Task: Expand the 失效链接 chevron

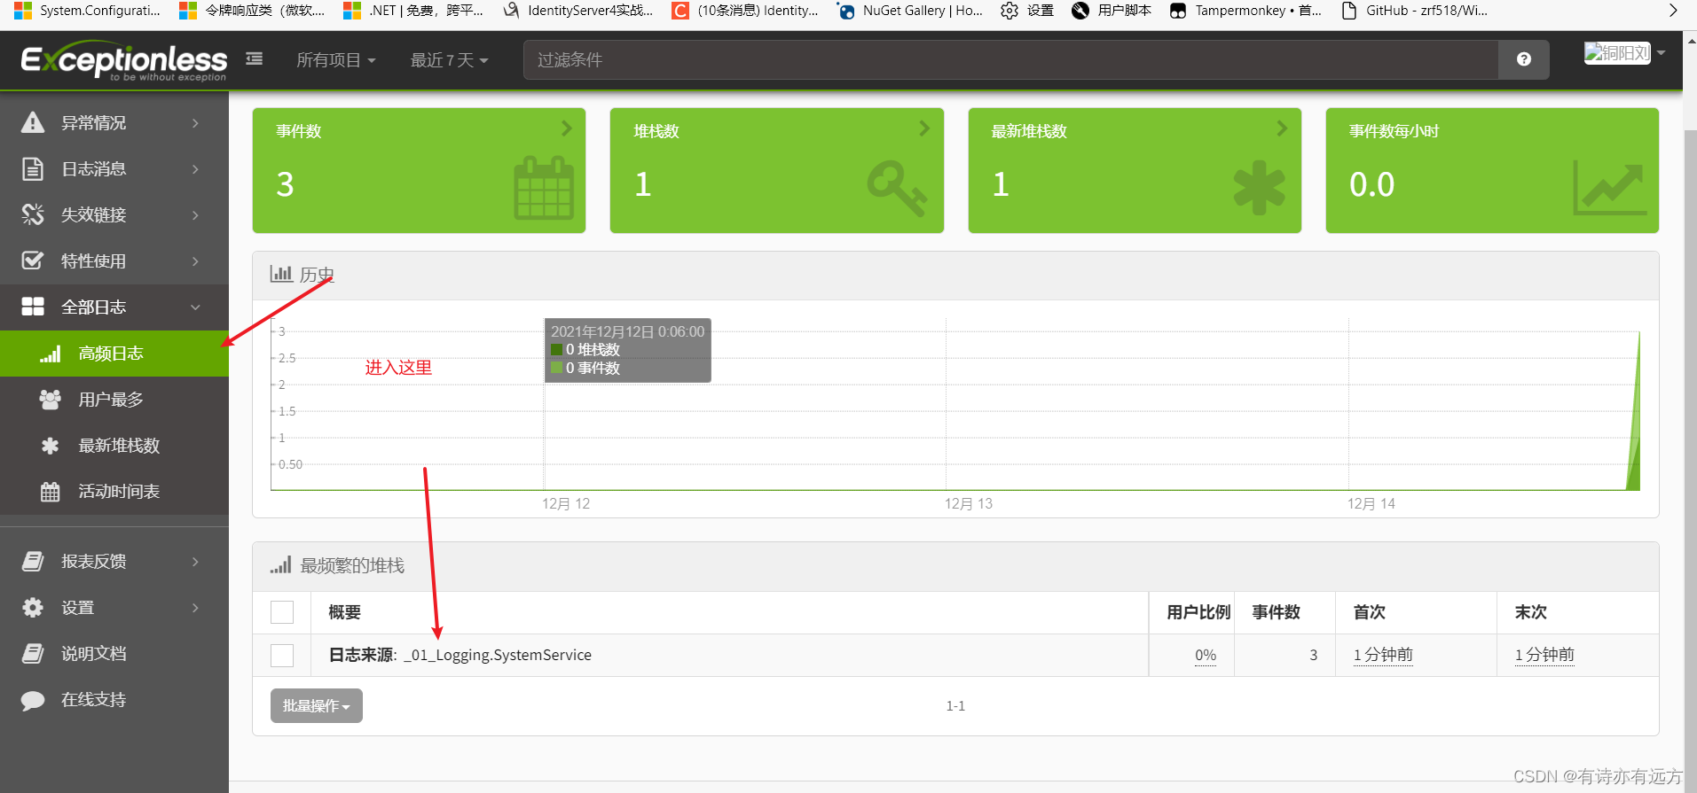Action: click(195, 214)
